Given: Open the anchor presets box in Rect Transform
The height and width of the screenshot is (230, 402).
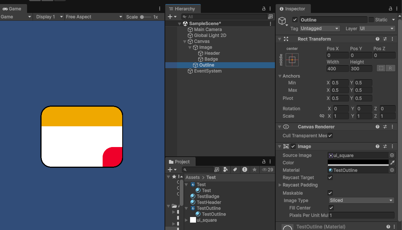Looking at the screenshot, I should (292, 60).
